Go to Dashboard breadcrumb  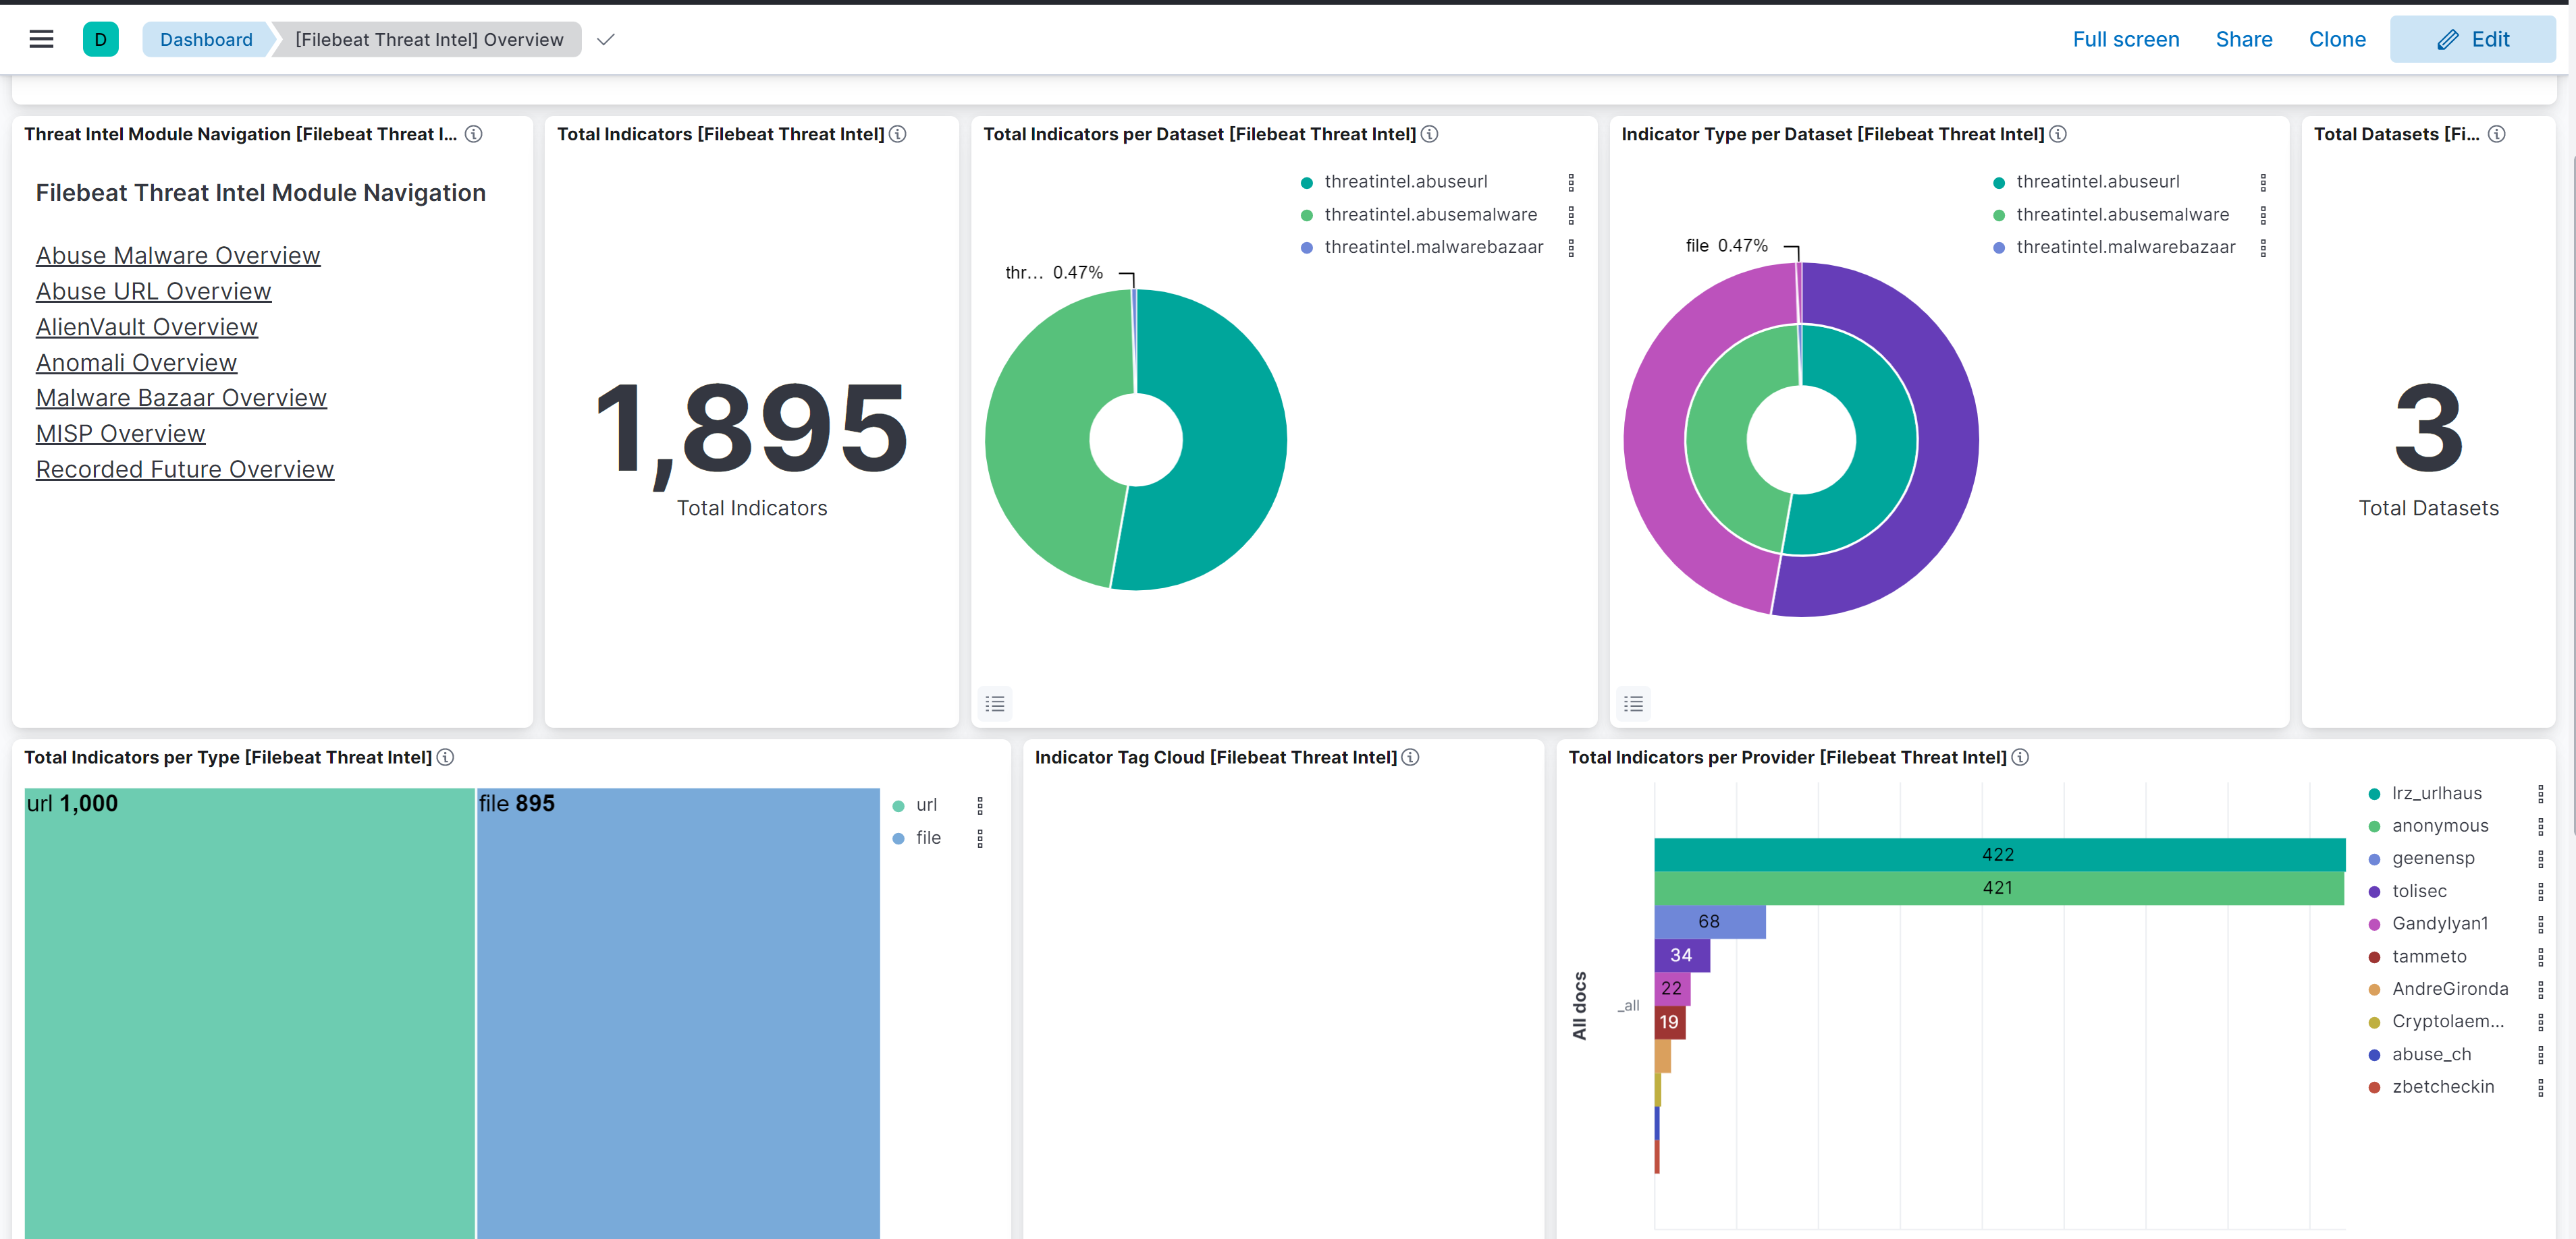point(206,39)
